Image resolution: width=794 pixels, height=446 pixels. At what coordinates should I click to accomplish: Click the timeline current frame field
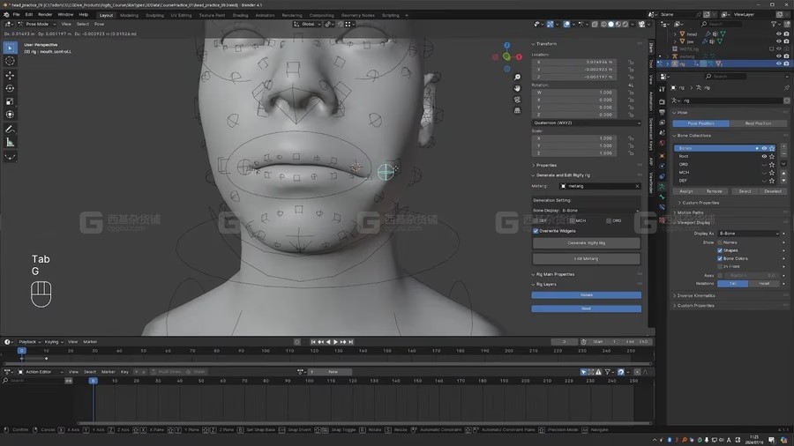pyautogui.click(x=564, y=342)
